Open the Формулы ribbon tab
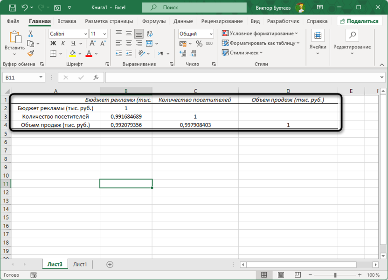This screenshot has height=280, width=388. click(x=153, y=21)
